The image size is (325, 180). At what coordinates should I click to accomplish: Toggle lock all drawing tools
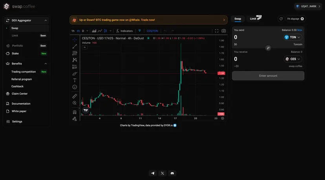click(75, 119)
